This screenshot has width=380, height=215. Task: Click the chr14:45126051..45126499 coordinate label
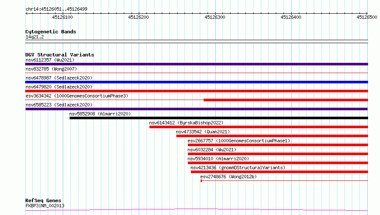coord(56,9)
